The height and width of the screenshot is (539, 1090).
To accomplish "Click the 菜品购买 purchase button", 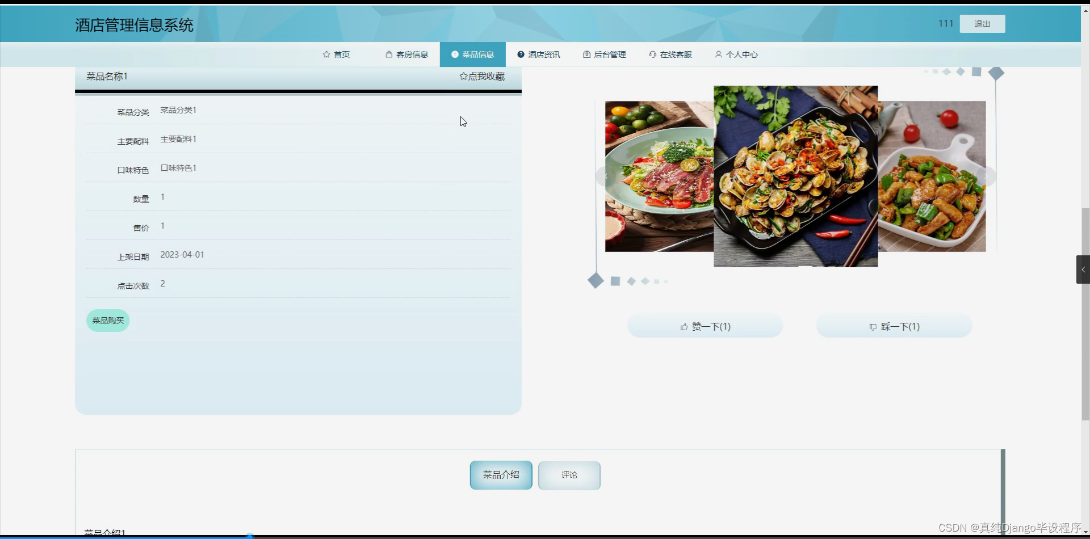I will (107, 320).
